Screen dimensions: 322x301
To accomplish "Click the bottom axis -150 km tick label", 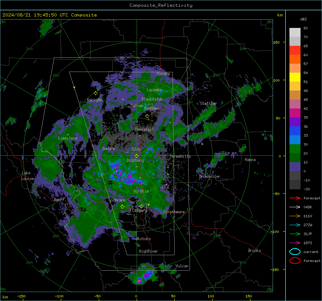I will point(21,296).
